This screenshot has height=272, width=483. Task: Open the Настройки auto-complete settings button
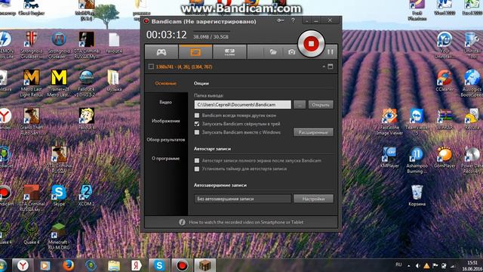pyautogui.click(x=313, y=199)
